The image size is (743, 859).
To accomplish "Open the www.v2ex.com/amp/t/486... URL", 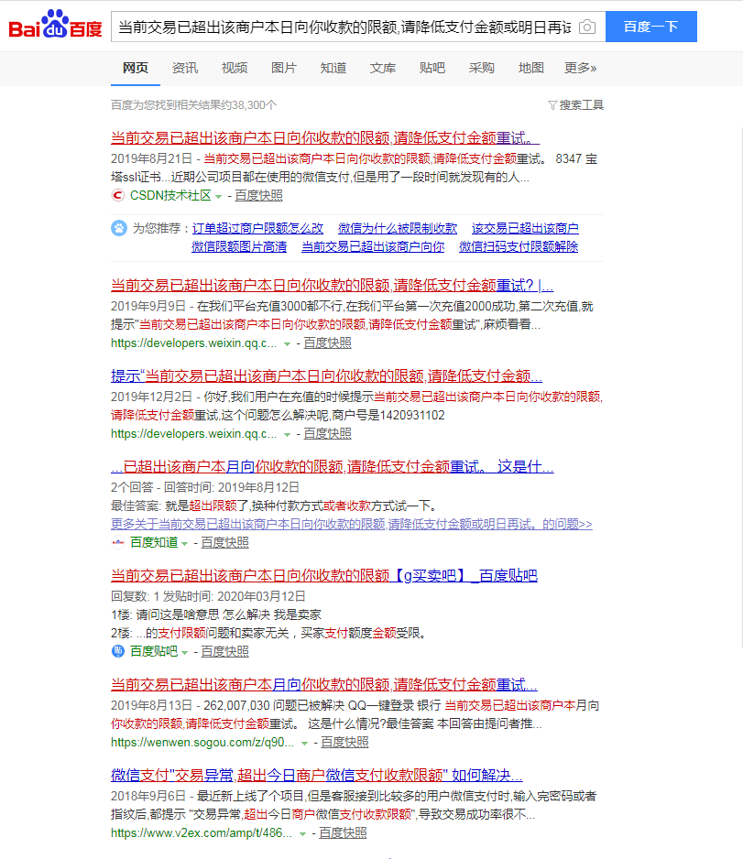I will (201, 833).
